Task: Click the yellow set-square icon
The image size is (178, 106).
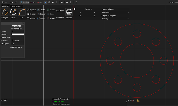Action: pyautogui.click(x=138, y=100)
